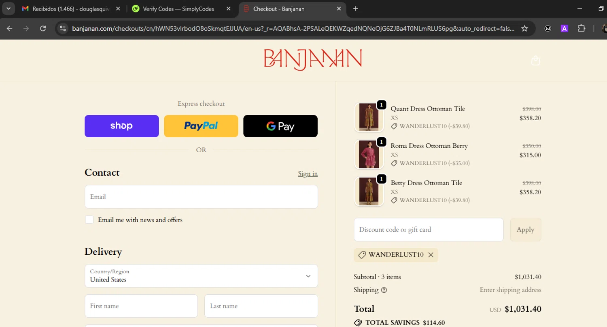Focus the Discount code or gift card field
607x327 pixels.
pos(429,230)
